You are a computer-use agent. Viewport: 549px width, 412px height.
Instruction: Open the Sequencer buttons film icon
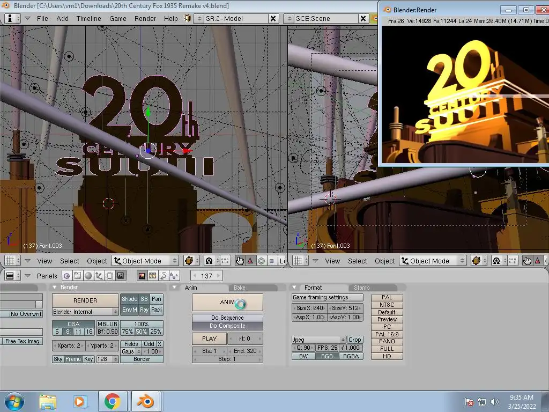(x=153, y=276)
